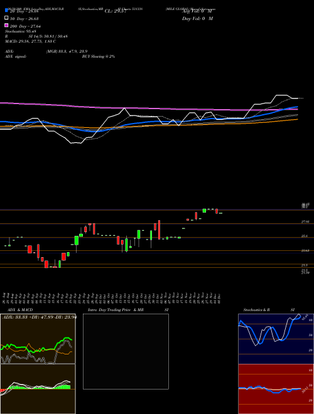The image size is (314, 414).
Task: Open the empty Intra Day Trading Price panel
Action: pyautogui.click(x=126, y=351)
